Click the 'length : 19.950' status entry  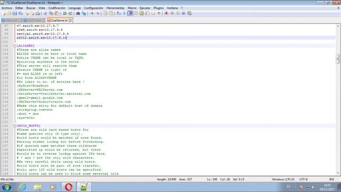[167, 179]
